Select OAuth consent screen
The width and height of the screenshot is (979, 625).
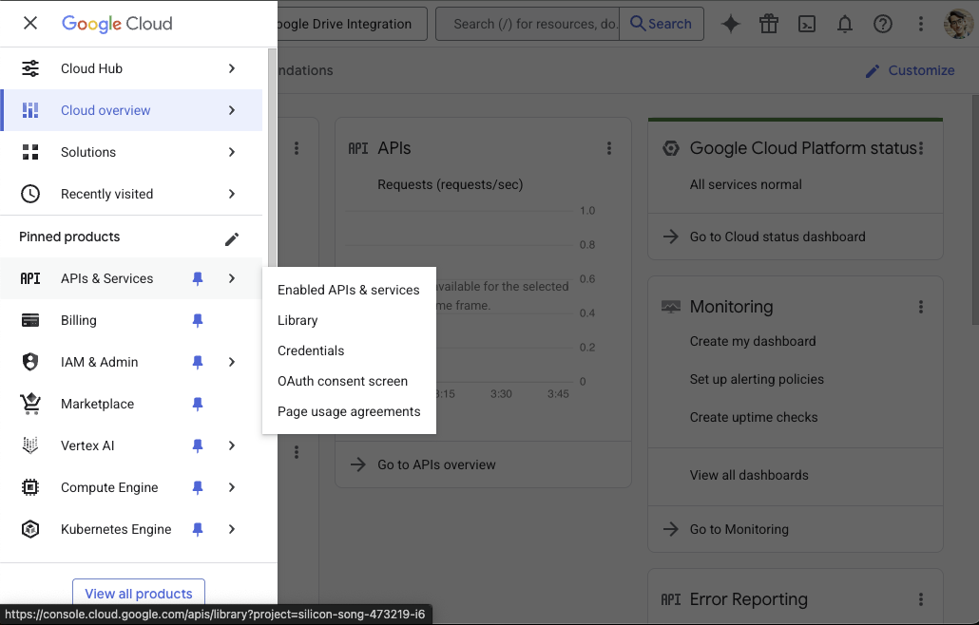click(x=349, y=381)
